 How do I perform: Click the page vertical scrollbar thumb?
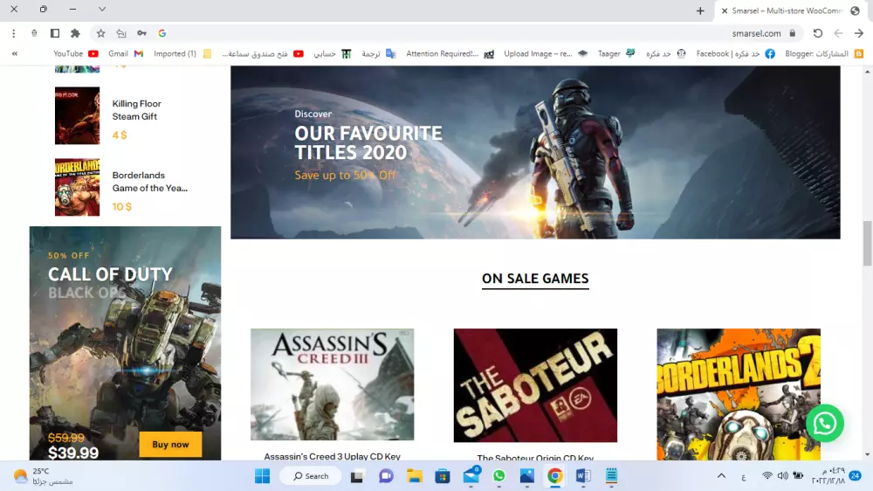pyautogui.click(x=867, y=243)
